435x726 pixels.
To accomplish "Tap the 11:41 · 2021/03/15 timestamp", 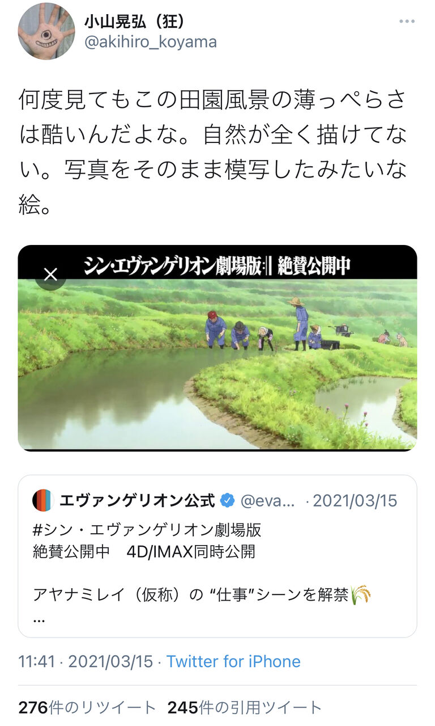I will pyautogui.click(x=86, y=661).
